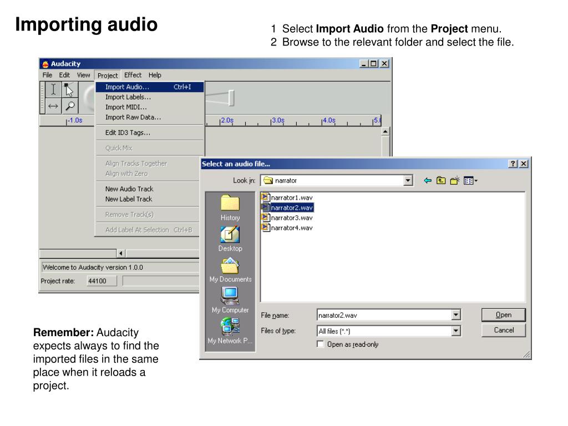Open My Documents in the places bar
Viewport: 568px width, 426px height.
(x=230, y=270)
